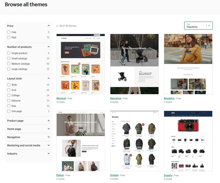Click the '1 - 24 of 79 themes' count

(66, 26)
